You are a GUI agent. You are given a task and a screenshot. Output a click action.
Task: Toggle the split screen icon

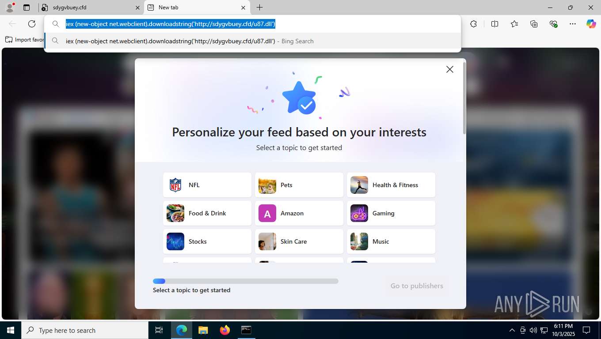click(x=494, y=24)
